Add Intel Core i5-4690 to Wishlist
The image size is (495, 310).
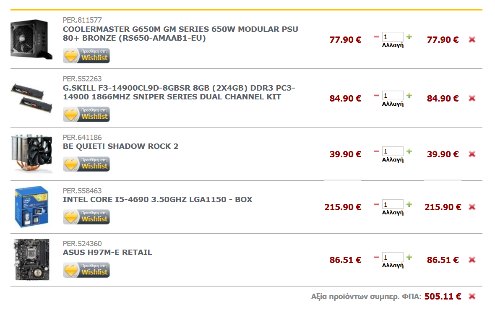(86, 217)
